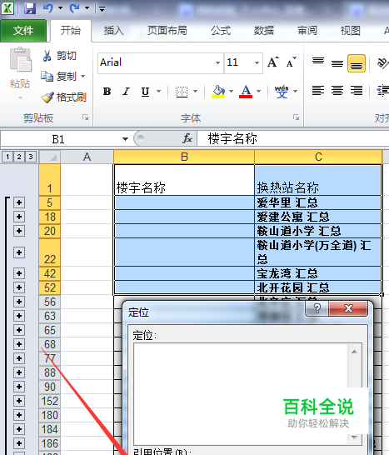The height and width of the screenshot is (455, 389).
Task: Select the Format Painter brush
Action: [47, 97]
